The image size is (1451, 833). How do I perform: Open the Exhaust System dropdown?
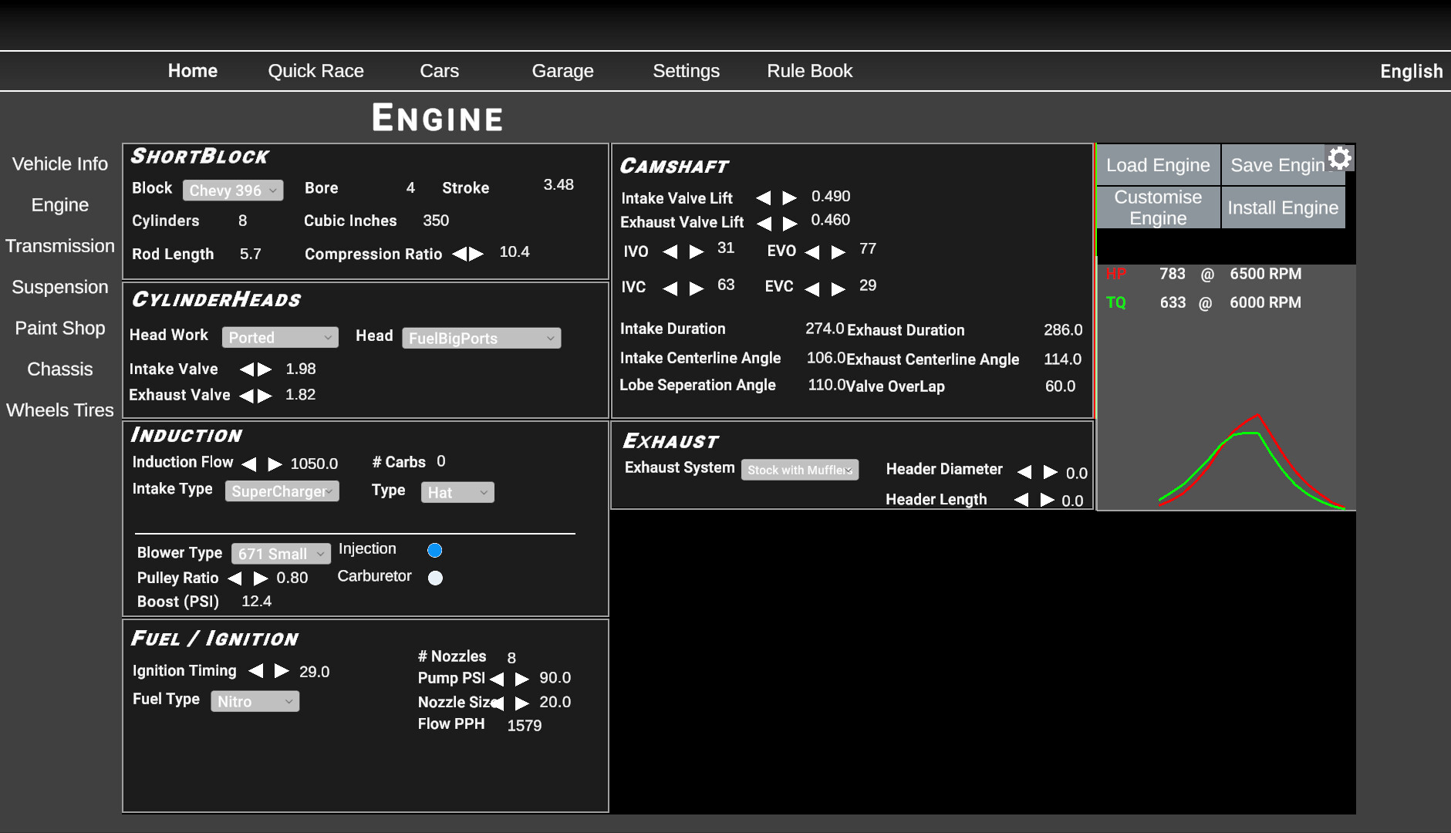(x=799, y=469)
